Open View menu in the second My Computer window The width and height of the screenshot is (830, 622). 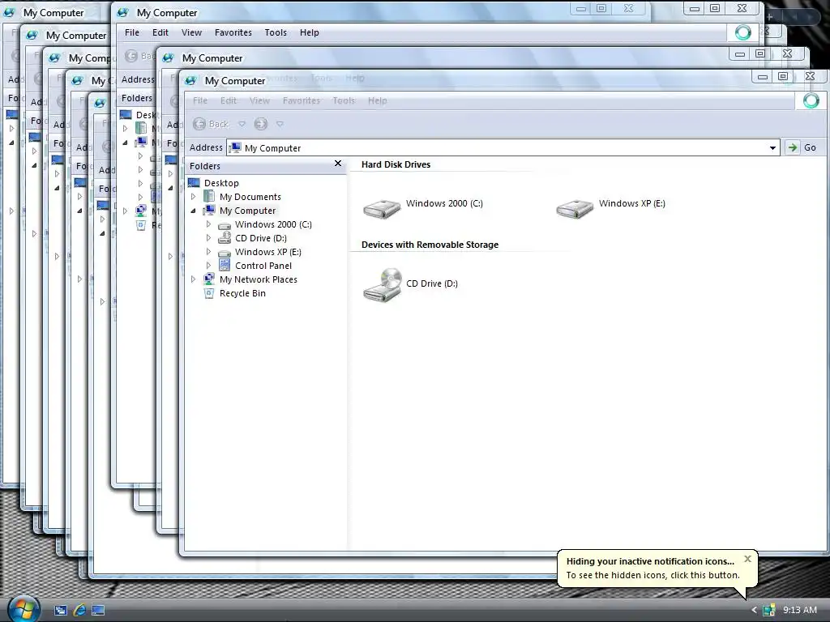click(x=191, y=32)
